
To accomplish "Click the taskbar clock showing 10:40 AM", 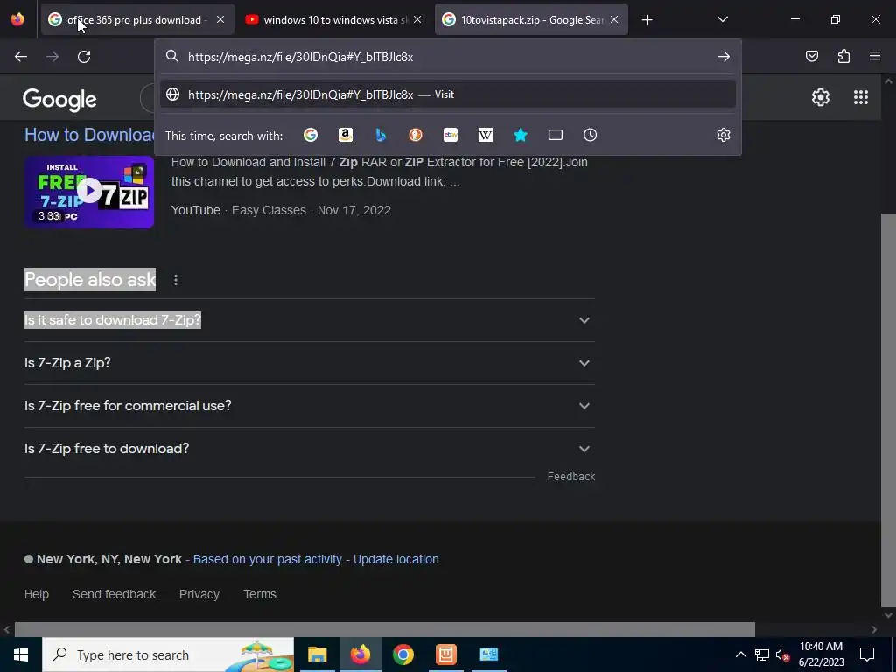I will pos(821,654).
